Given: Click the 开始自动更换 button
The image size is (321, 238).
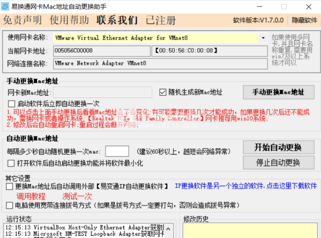Looking at the screenshot, I should (x=279, y=147).
